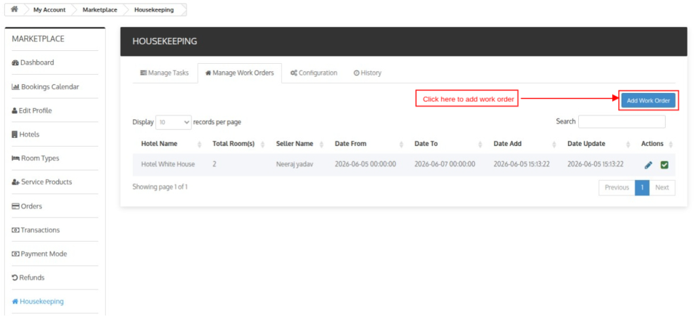Open Transactions sidebar item
This screenshot has height=316, width=695.
pos(35,230)
